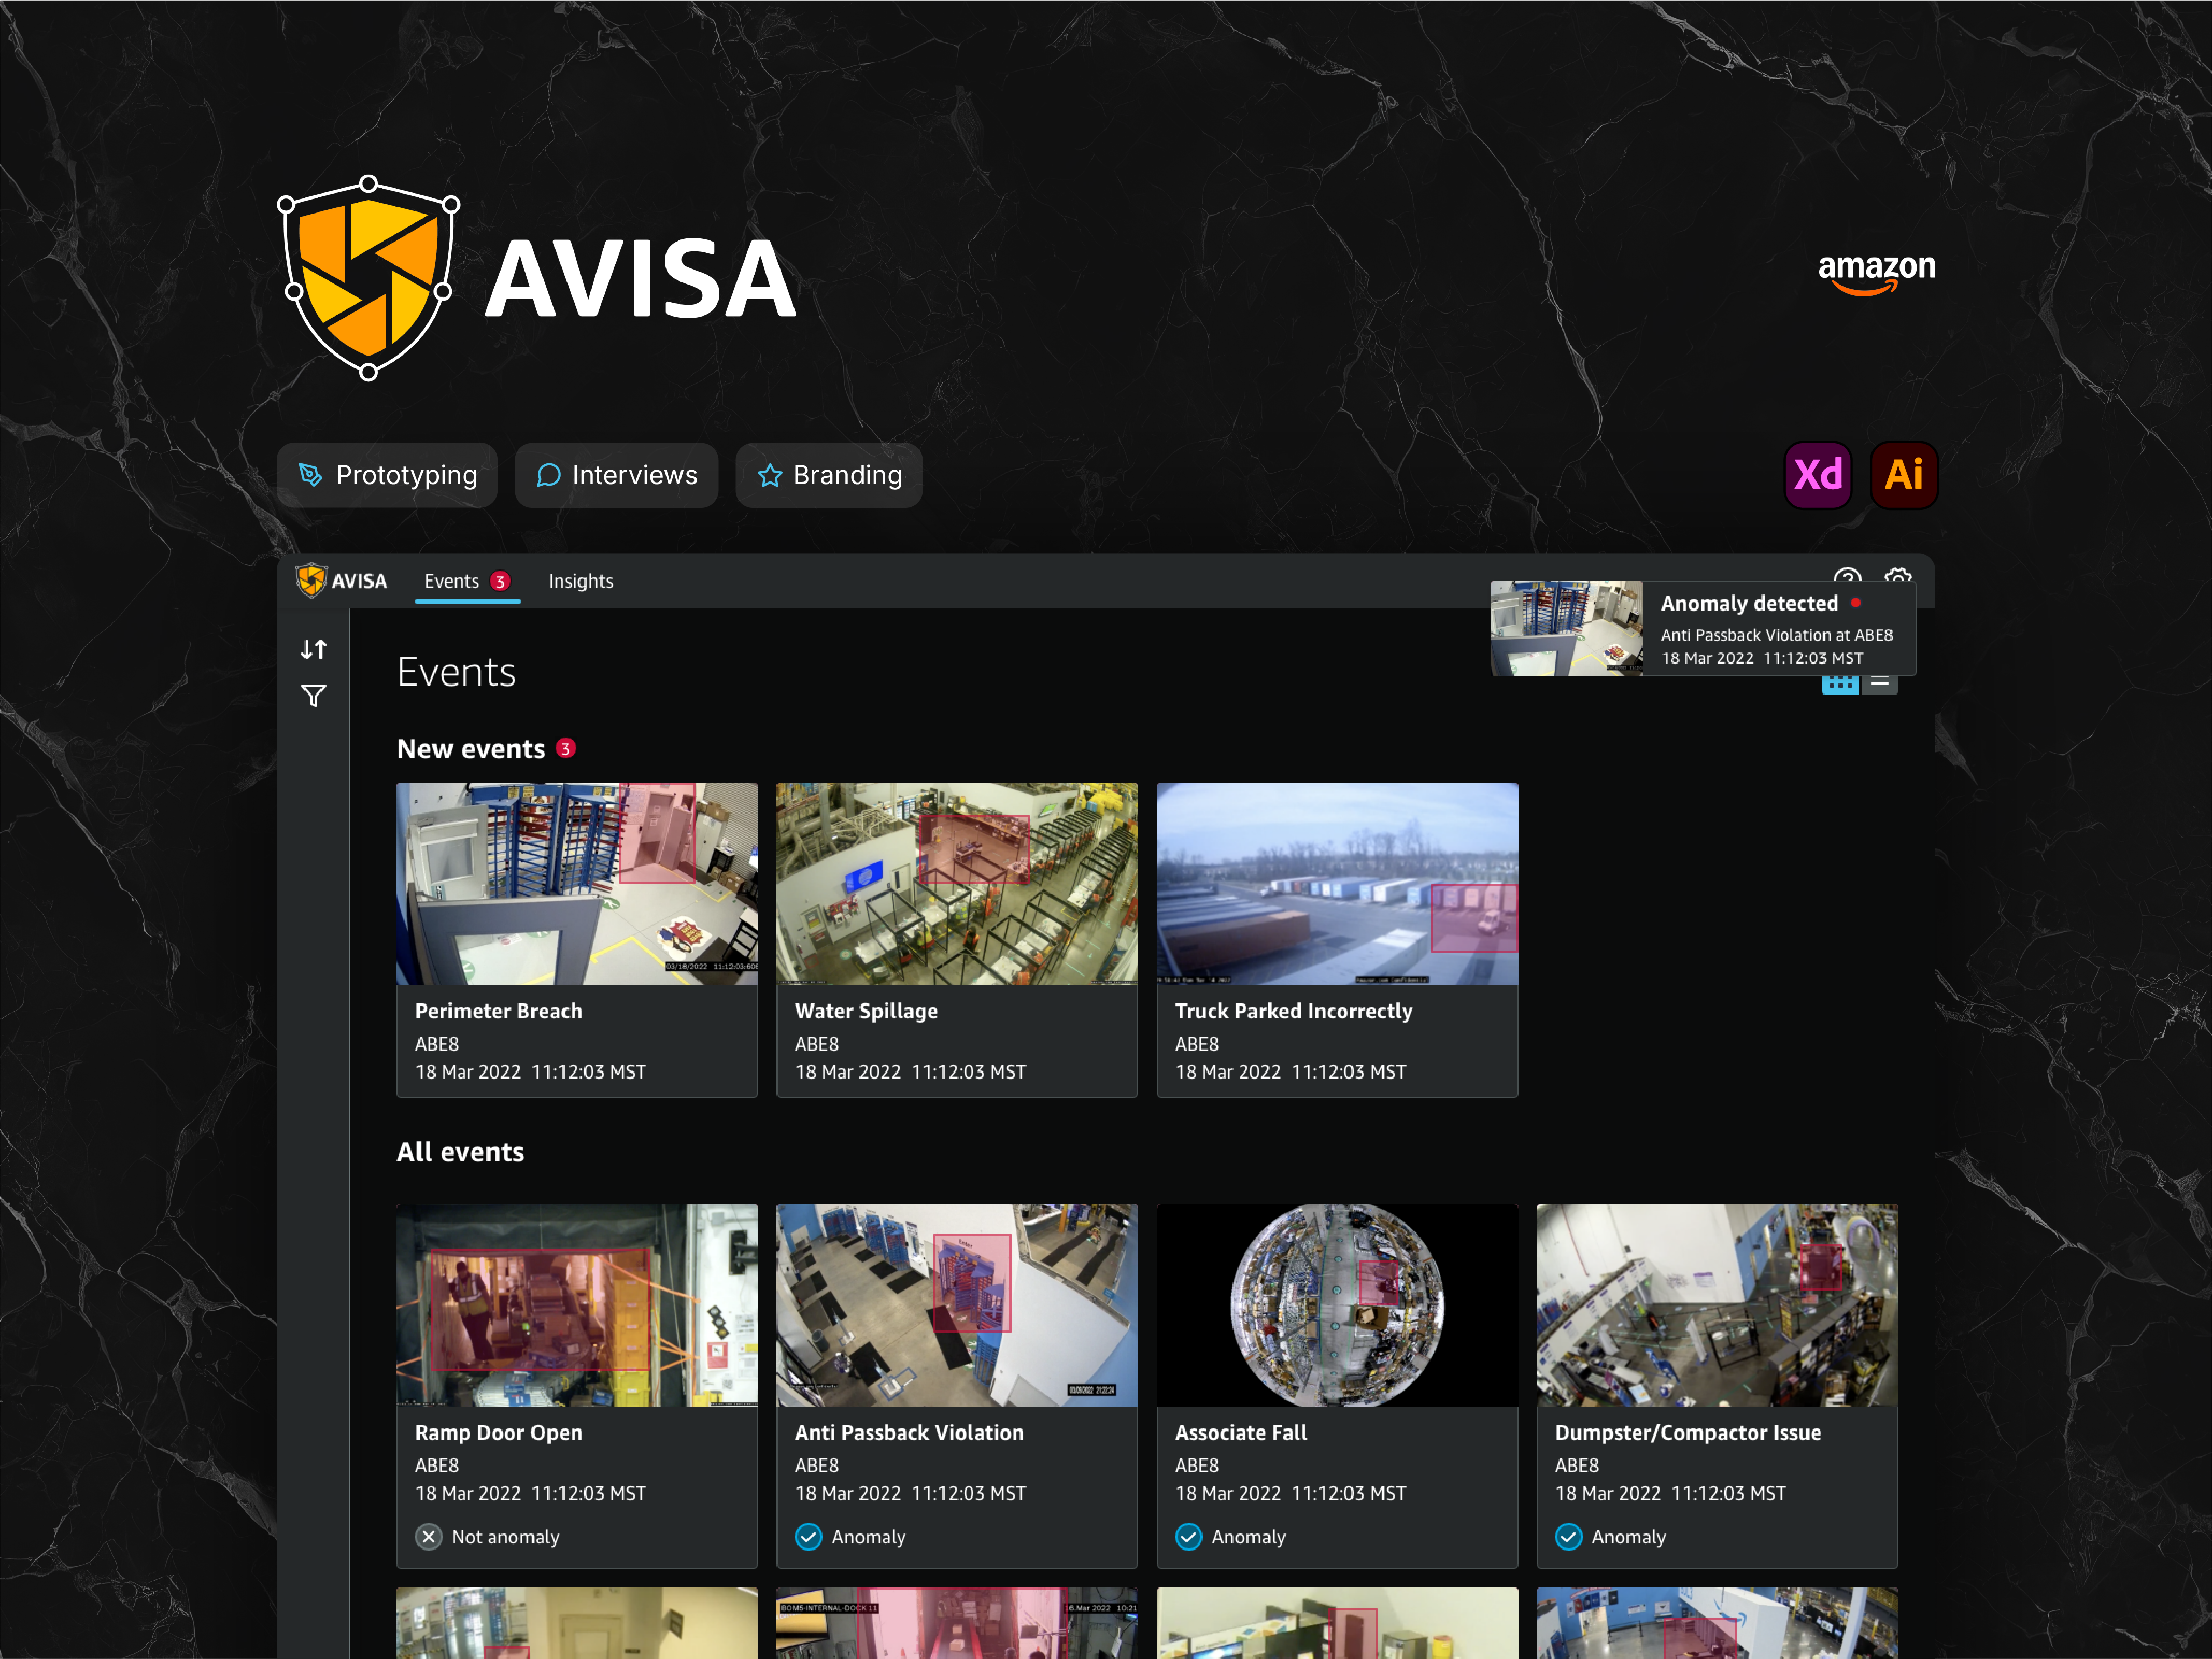Open the Insights tab
Screen dimensions: 2212x1659
[x=580, y=580]
